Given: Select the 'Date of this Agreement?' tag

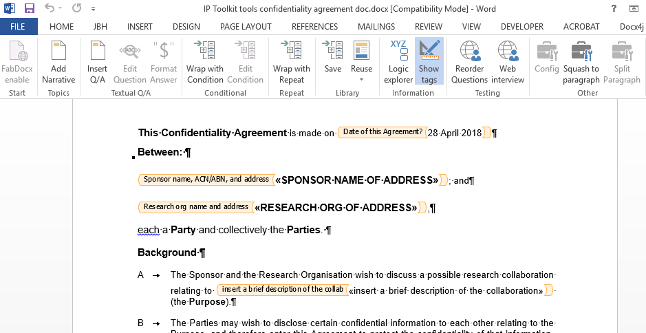Looking at the screenshot, I should [x=383, y=132].
